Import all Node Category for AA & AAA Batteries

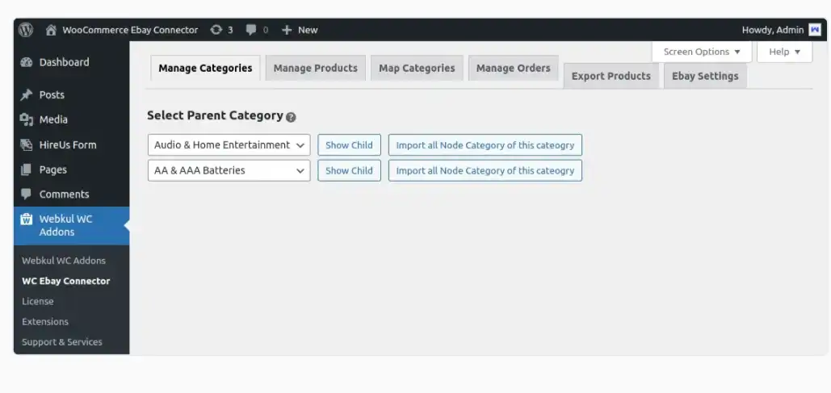[x=485, y=170]
